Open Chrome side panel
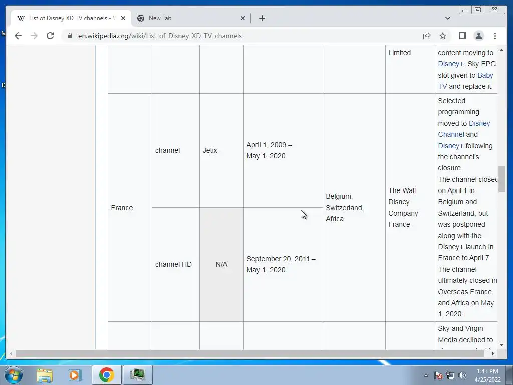The image size is (513, 385). [x=462, y=36]
